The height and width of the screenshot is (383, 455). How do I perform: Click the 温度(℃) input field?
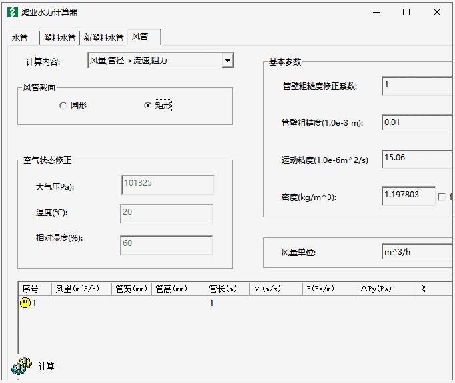tap(167, 214)
